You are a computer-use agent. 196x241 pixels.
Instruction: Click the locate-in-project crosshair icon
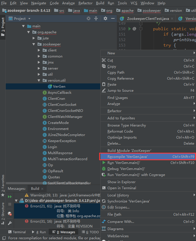(x=89, y=19)
